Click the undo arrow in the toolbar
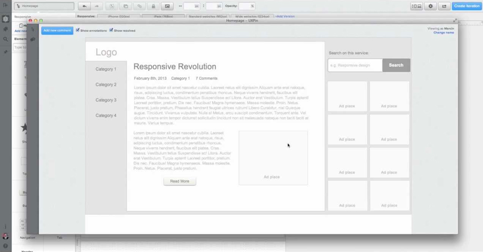 tap(84, 6)
